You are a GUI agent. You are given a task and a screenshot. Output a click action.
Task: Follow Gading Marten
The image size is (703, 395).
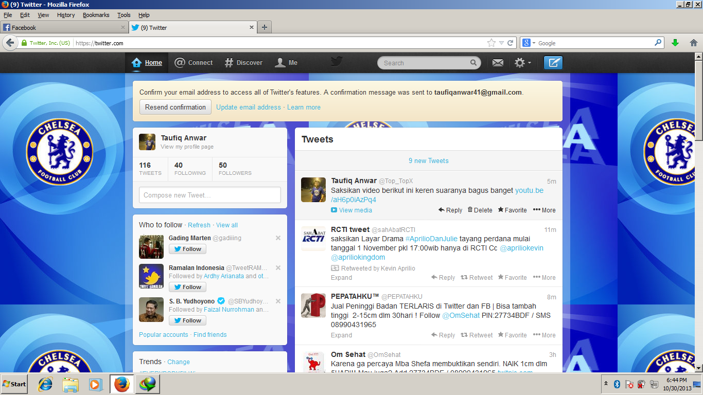click(x=187, y=249)
